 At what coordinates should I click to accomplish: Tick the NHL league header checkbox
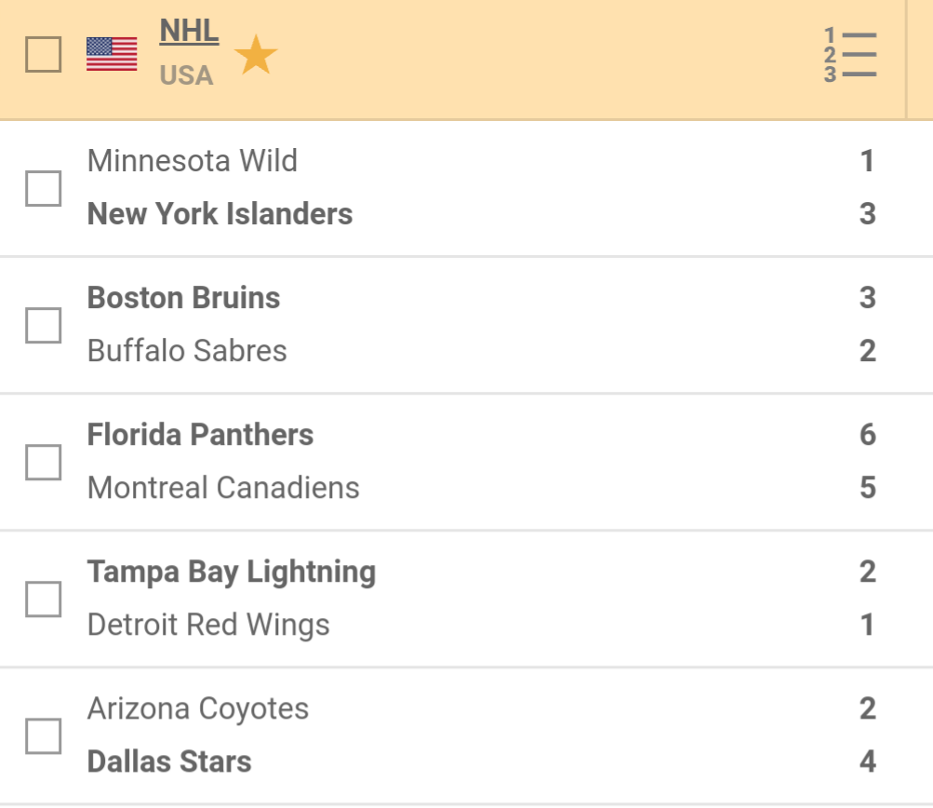point(44,54)
